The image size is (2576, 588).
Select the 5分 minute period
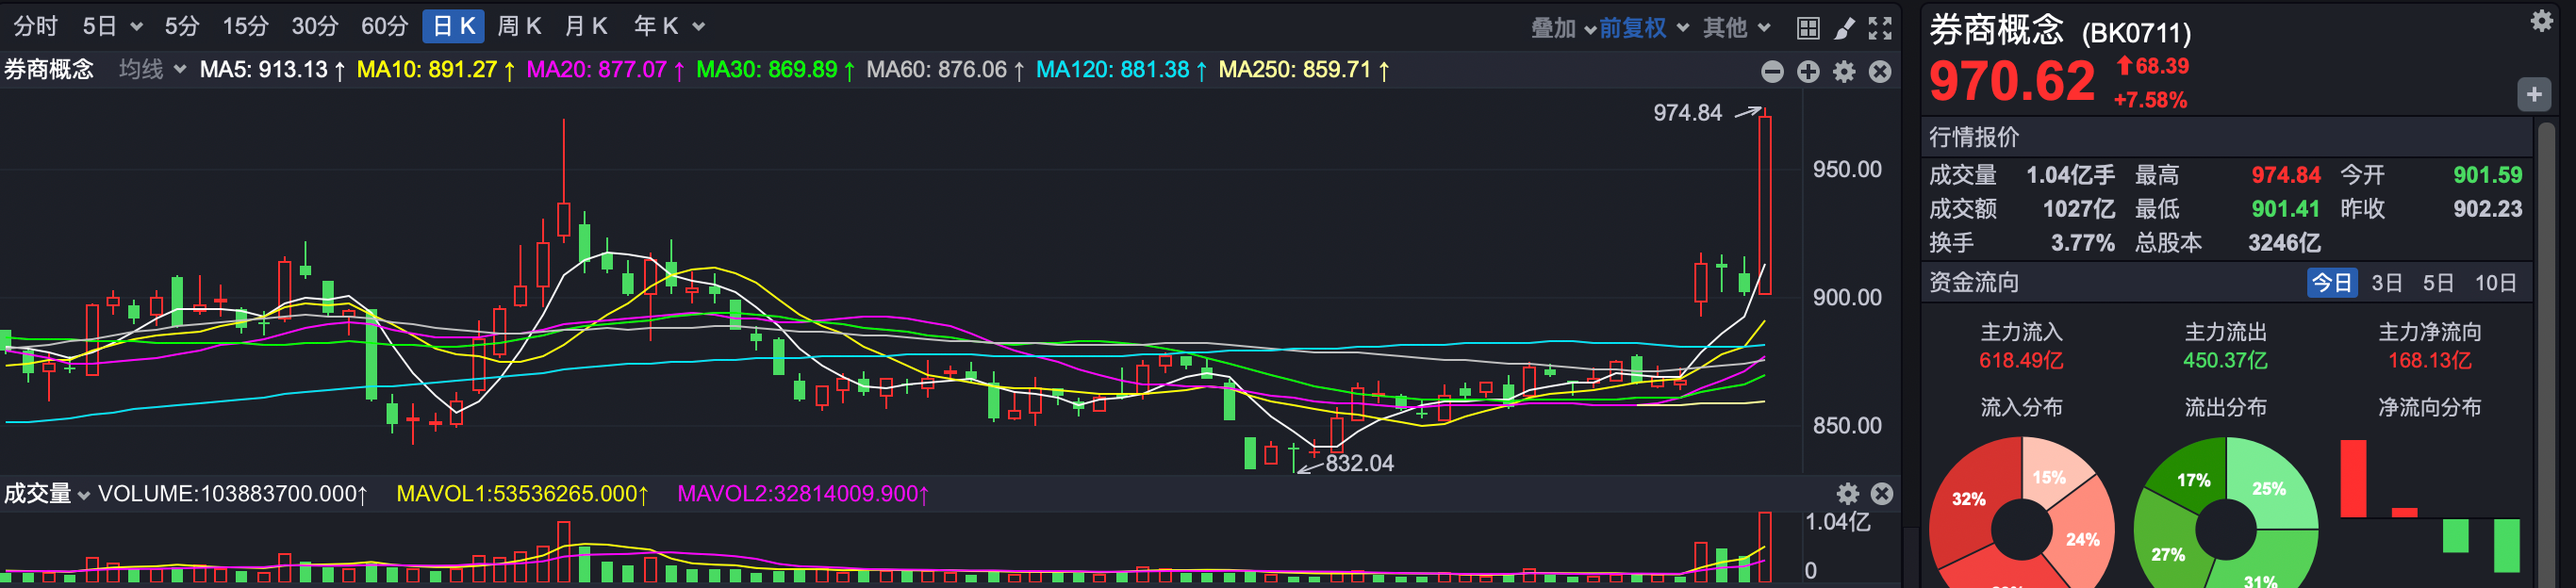[x=182, y=26]
